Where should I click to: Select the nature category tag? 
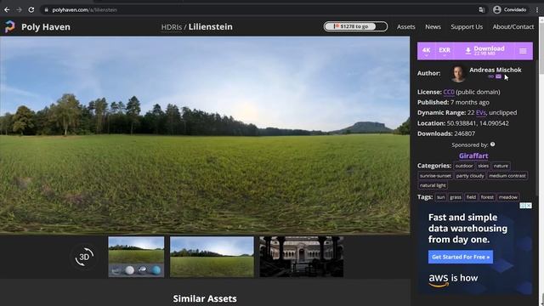tap(501, 166)
